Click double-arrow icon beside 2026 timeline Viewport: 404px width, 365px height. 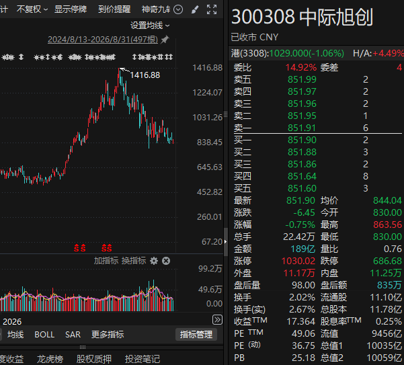(217, 320)
